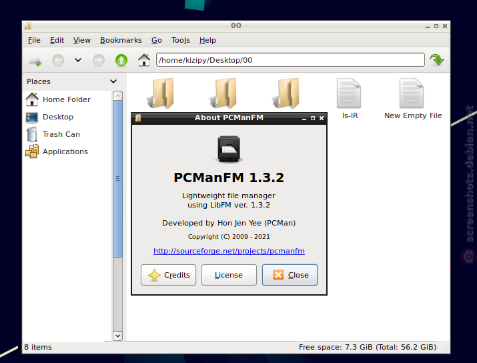Open the Go menu
This screenshot has height=363, width=477.
click(x=157, y=40)
